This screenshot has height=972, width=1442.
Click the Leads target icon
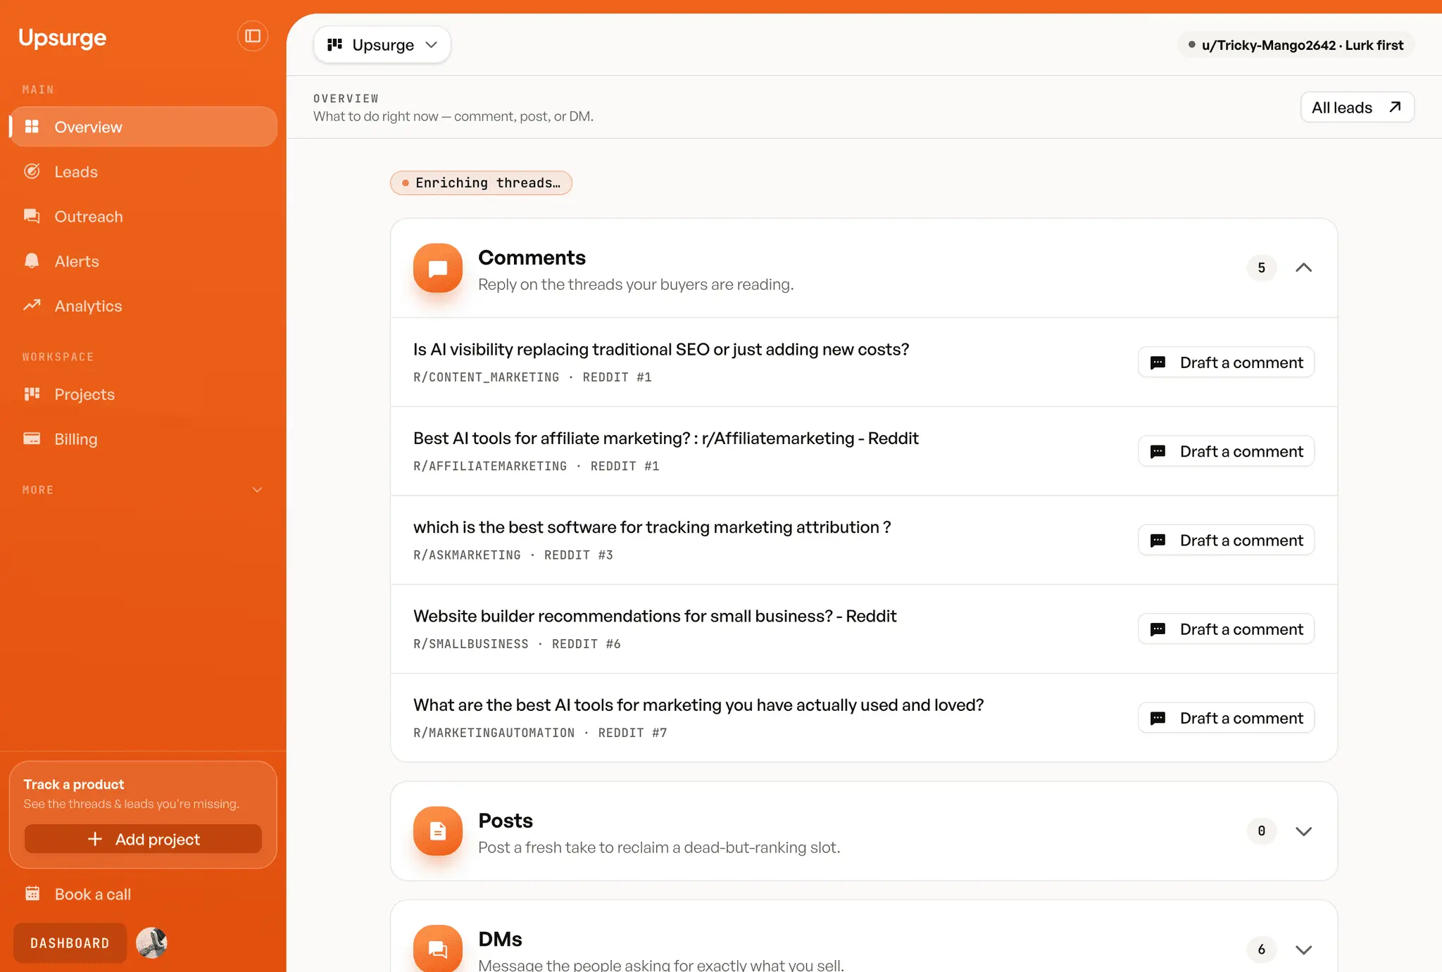(32, 171)
